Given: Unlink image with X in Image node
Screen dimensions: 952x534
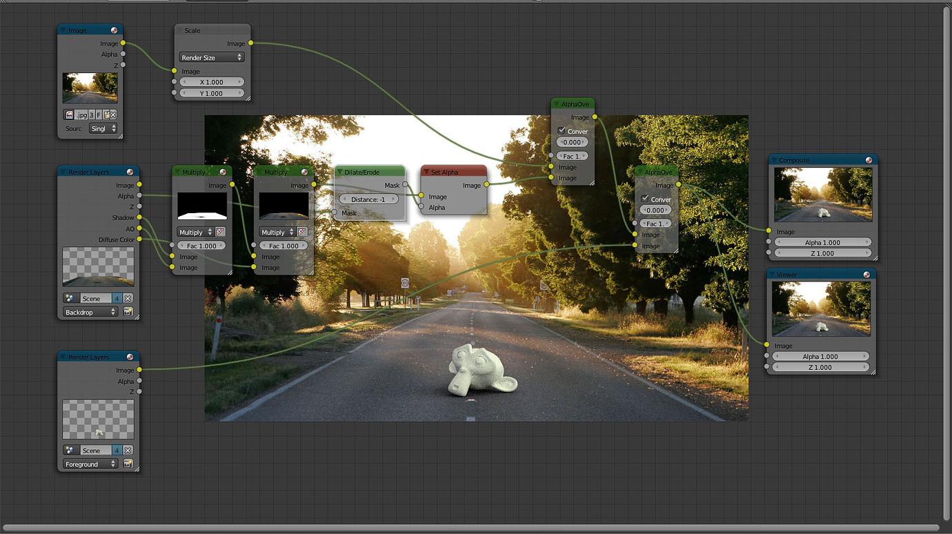Looking at the screenshot, I should point(114,115).
